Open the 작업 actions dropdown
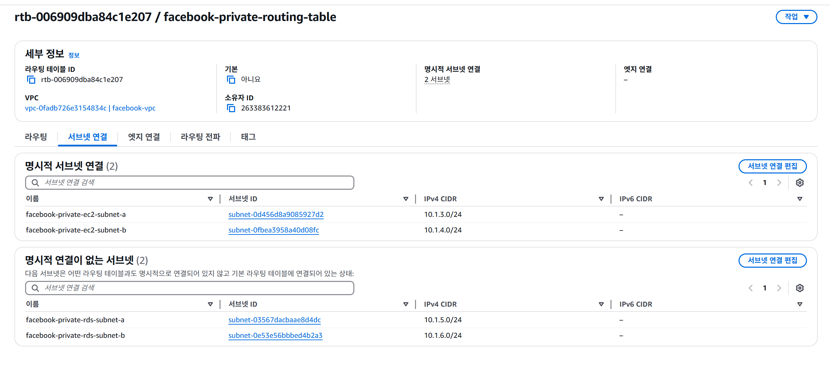 pos(796,17)
